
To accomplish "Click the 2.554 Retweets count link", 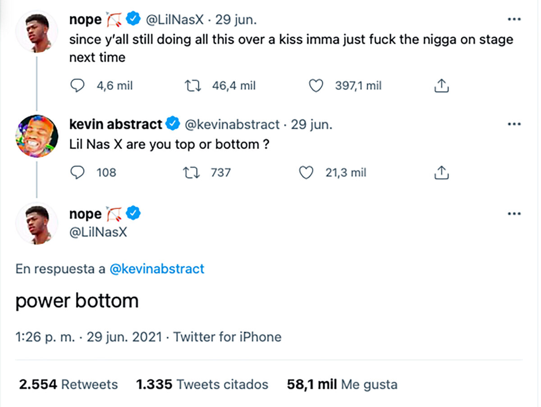I will click(x=69, y=384).
